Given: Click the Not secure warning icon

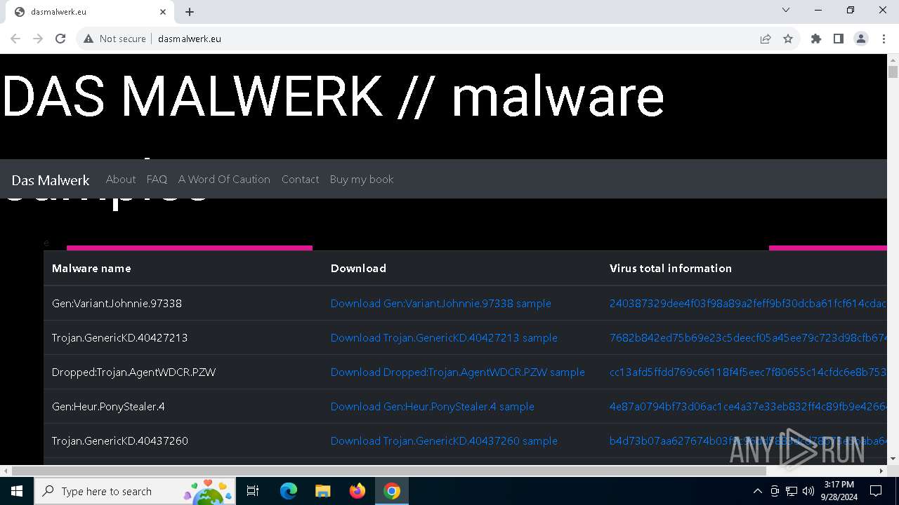Looking at the screenshot, I should click(x=88, y=39).
